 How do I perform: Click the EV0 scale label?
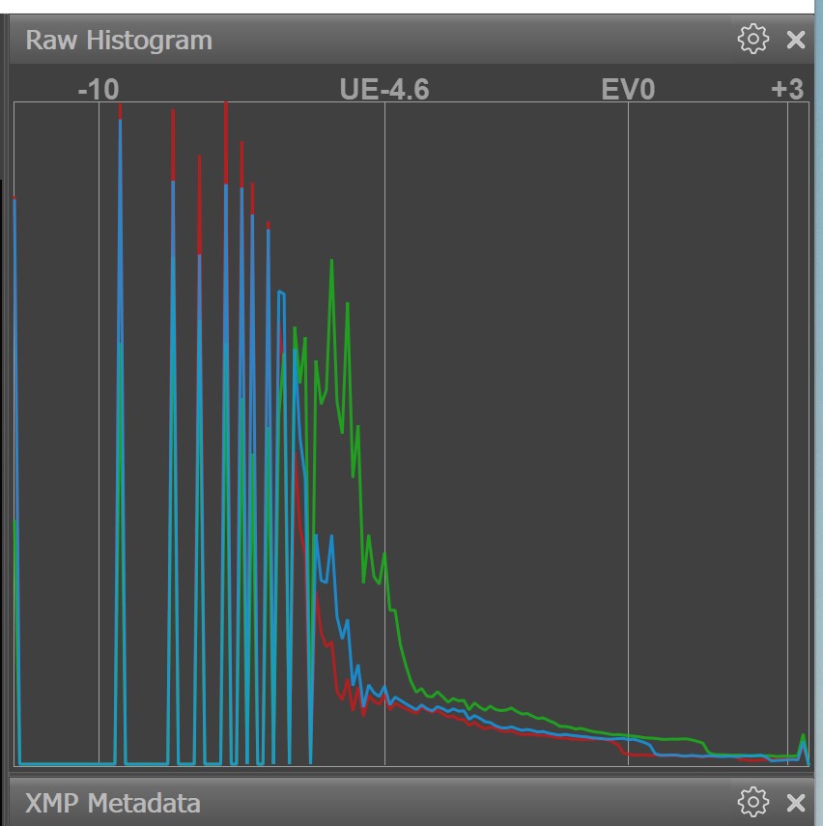click(628, 90)
